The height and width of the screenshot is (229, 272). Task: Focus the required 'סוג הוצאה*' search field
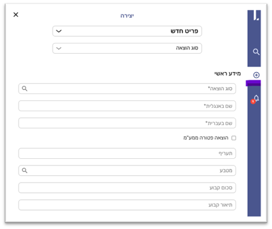pos(132,89)
